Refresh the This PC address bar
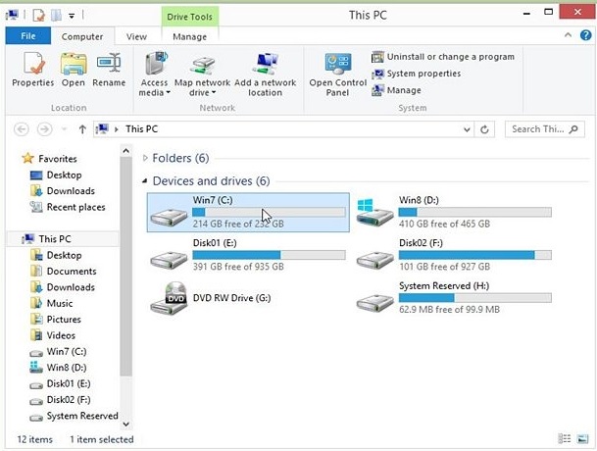 (484, 129)
